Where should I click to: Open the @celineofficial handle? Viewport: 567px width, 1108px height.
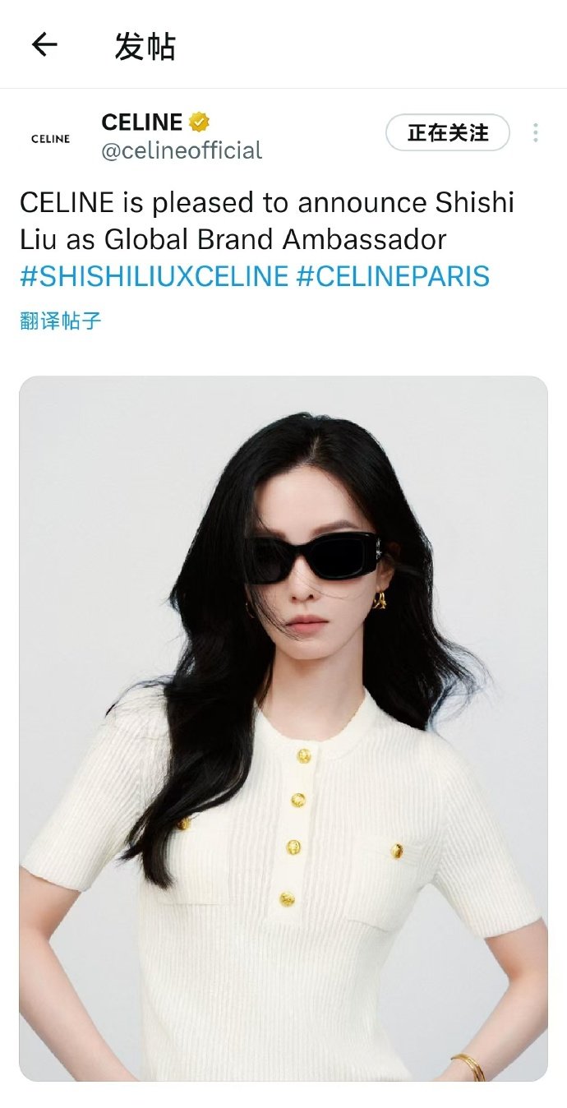click(182, 150)
